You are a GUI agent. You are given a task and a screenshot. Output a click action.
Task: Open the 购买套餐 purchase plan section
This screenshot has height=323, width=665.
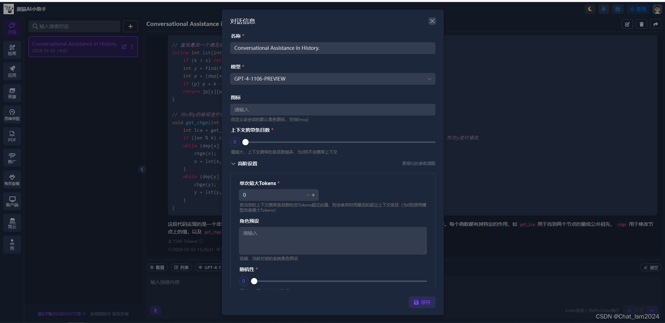12,179
